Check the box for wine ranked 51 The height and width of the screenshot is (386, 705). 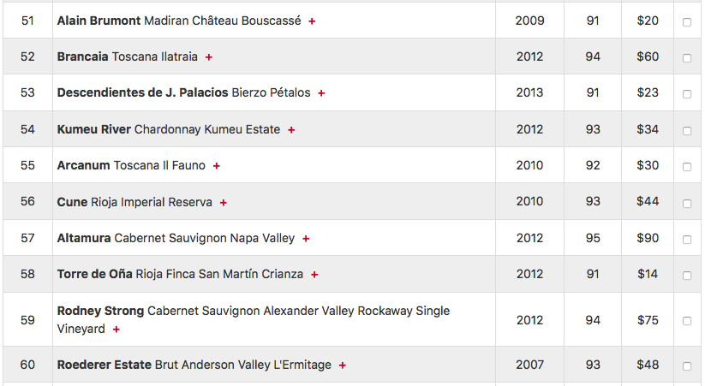[687, 22]
